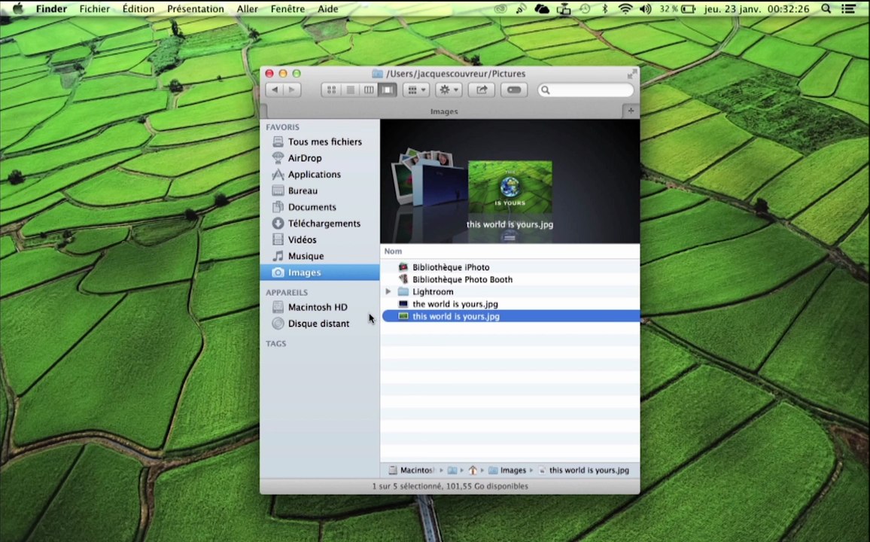This screenshot has width=870, height=542.
Task: Click the Share toolbar button
Action: pos(482,90)
